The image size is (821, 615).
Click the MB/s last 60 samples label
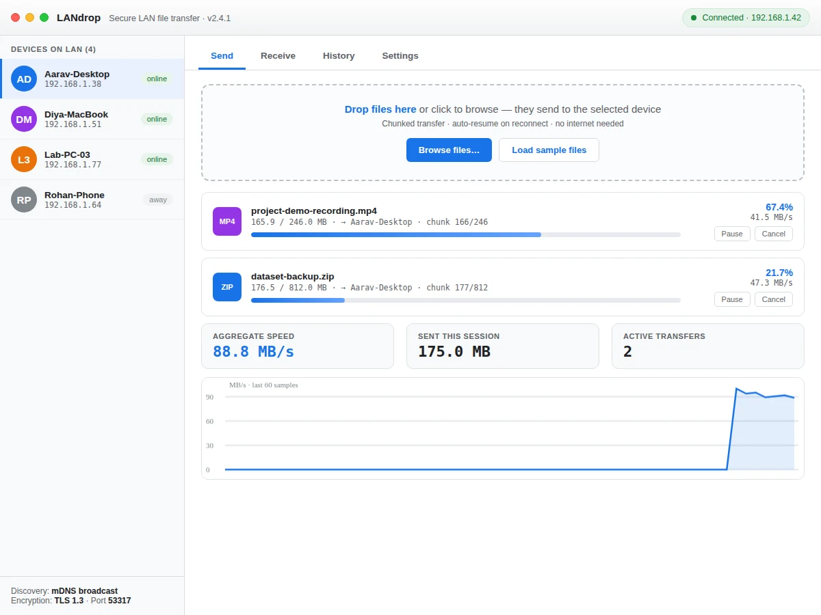click(x=263, y=385)
